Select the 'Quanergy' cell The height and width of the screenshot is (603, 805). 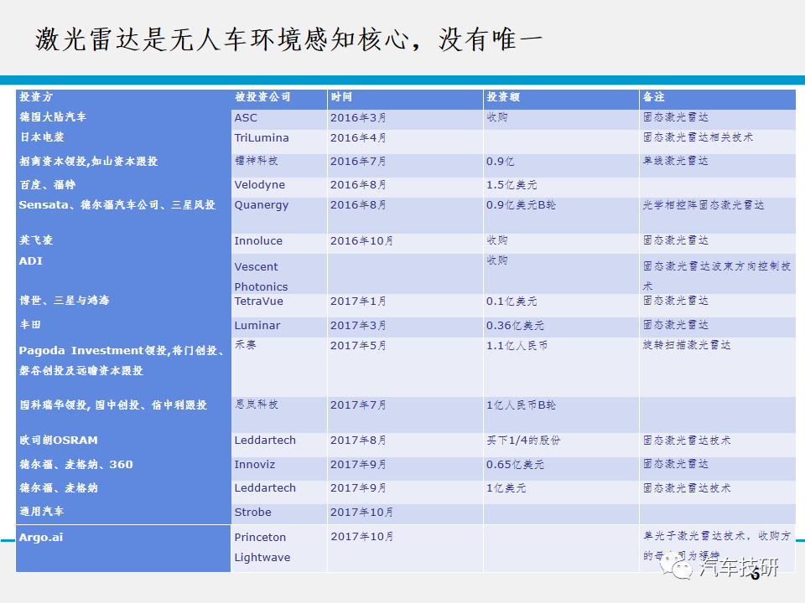[279, 215]
